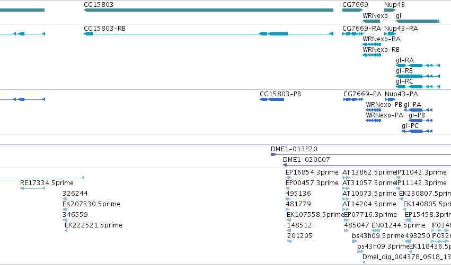Click the AT10073.5prime EST label
The image size is (451, 265).
point(369,194)
